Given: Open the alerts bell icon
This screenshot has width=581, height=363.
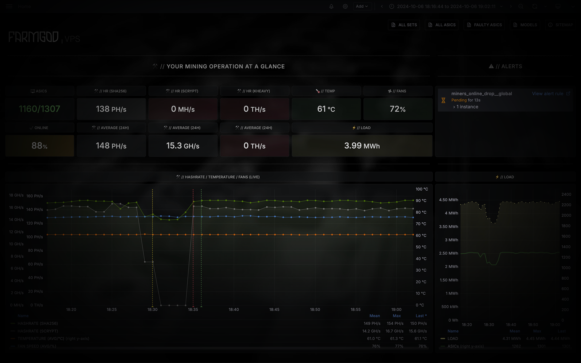Looking at the screenshot, I should point(331,6).
